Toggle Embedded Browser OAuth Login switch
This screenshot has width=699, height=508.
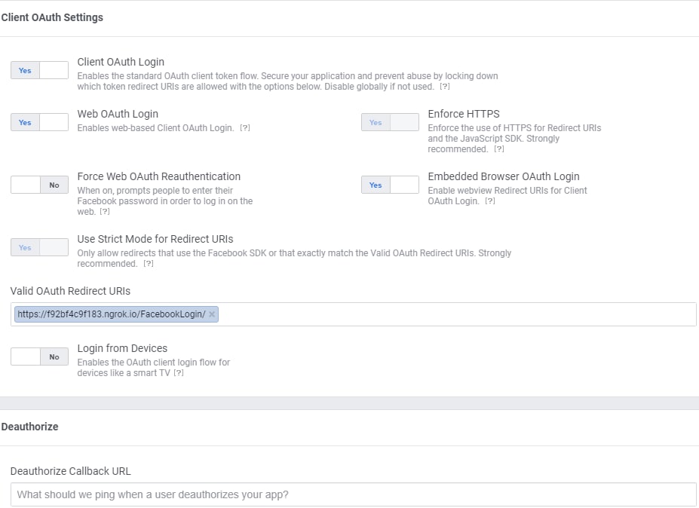point(390,185)
